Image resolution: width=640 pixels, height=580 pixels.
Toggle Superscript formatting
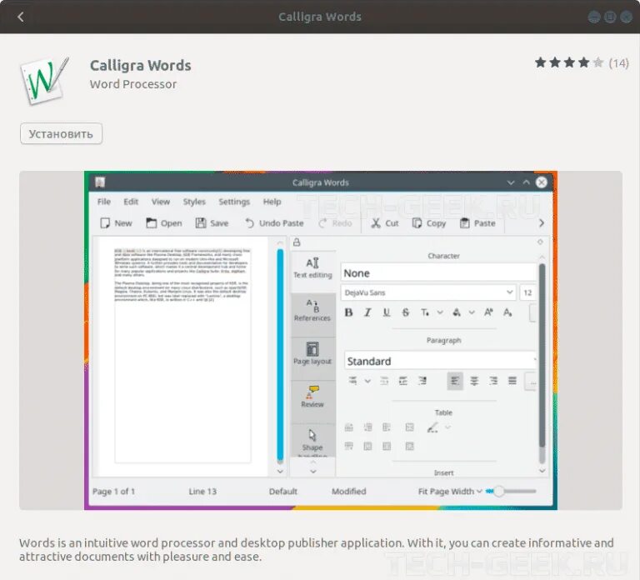(488, 312)
